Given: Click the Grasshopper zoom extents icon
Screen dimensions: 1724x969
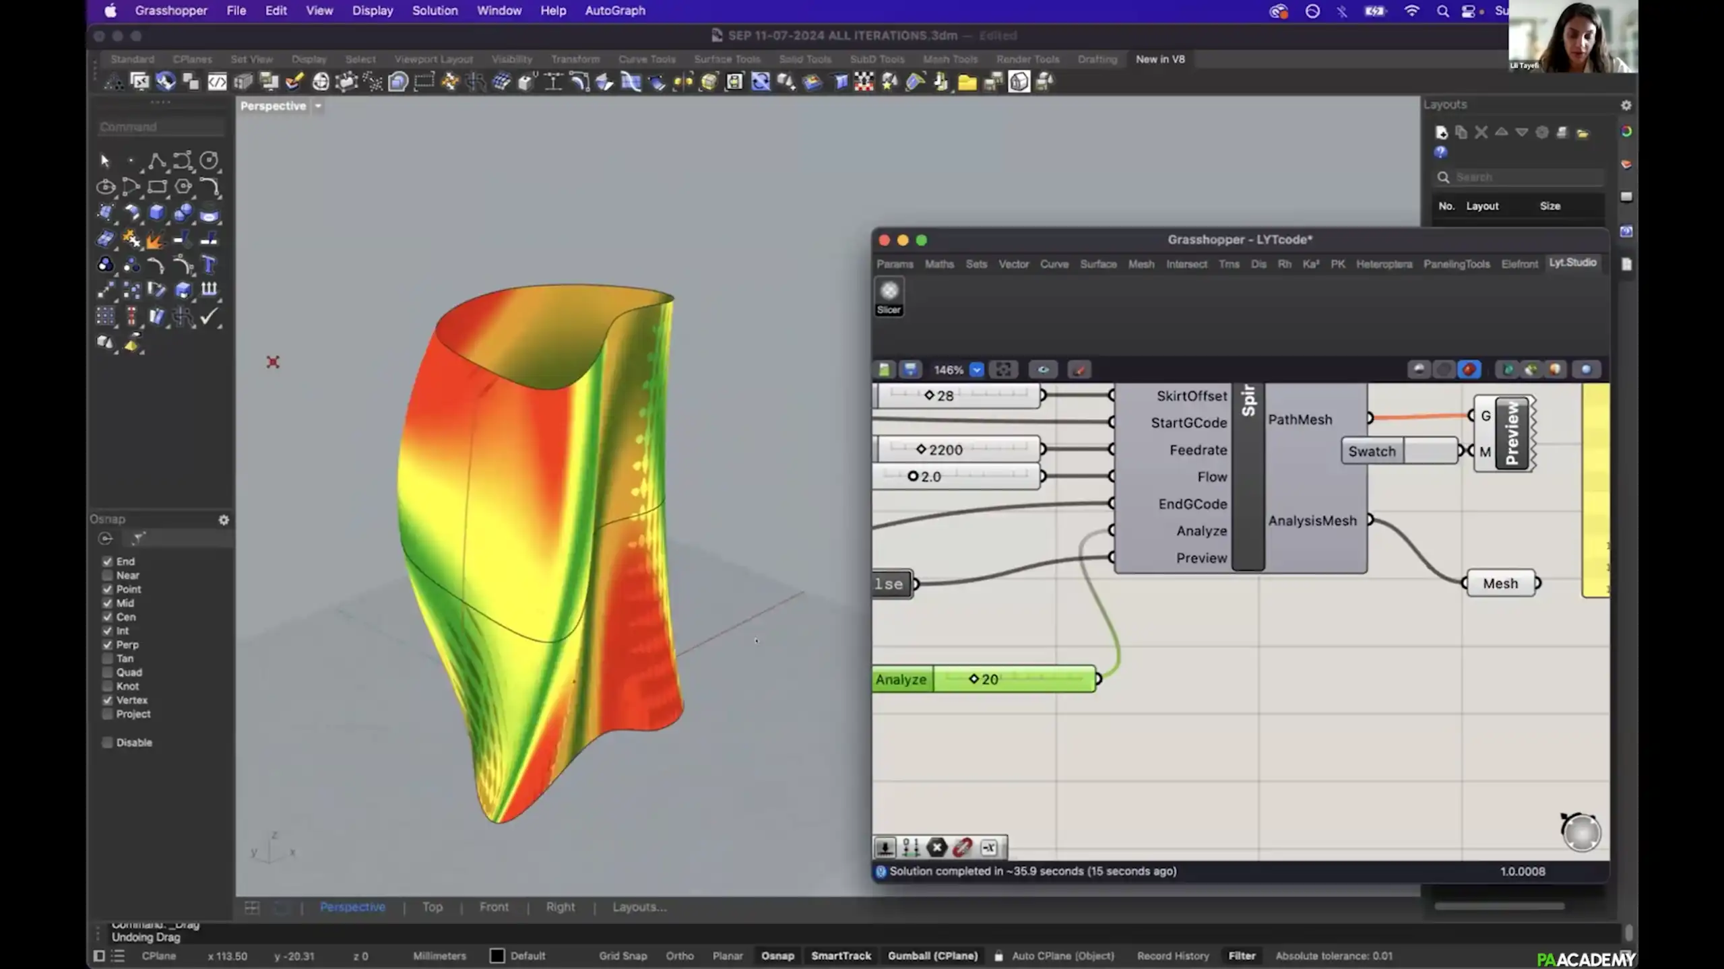Looking at the screenshot, I should [1002, 369].
